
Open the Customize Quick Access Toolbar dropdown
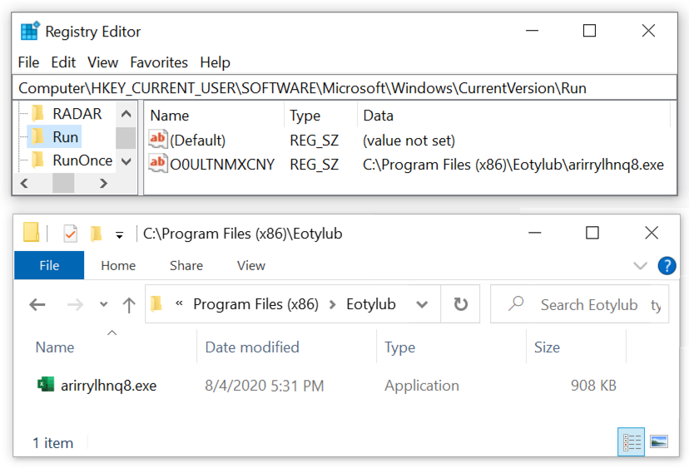[119, 235]
